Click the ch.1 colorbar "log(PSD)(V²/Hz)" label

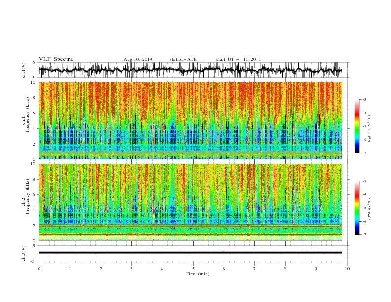pyautogui.click(x=370, y=129)
